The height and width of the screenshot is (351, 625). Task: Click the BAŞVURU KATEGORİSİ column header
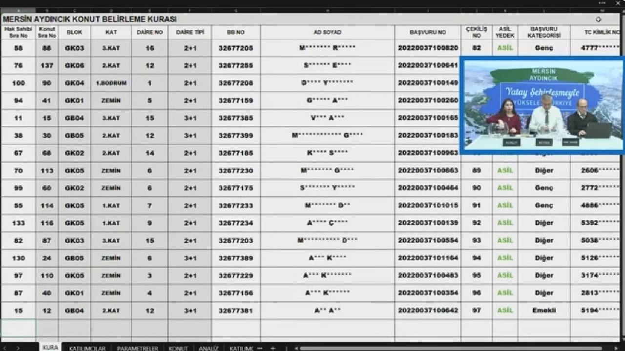click(x=544, y=32)
